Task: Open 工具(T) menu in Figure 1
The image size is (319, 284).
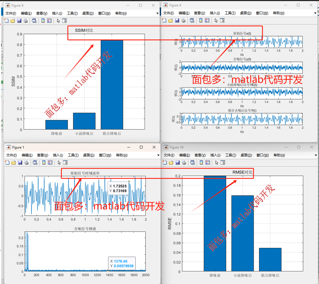Action: (x=73, y=155)
